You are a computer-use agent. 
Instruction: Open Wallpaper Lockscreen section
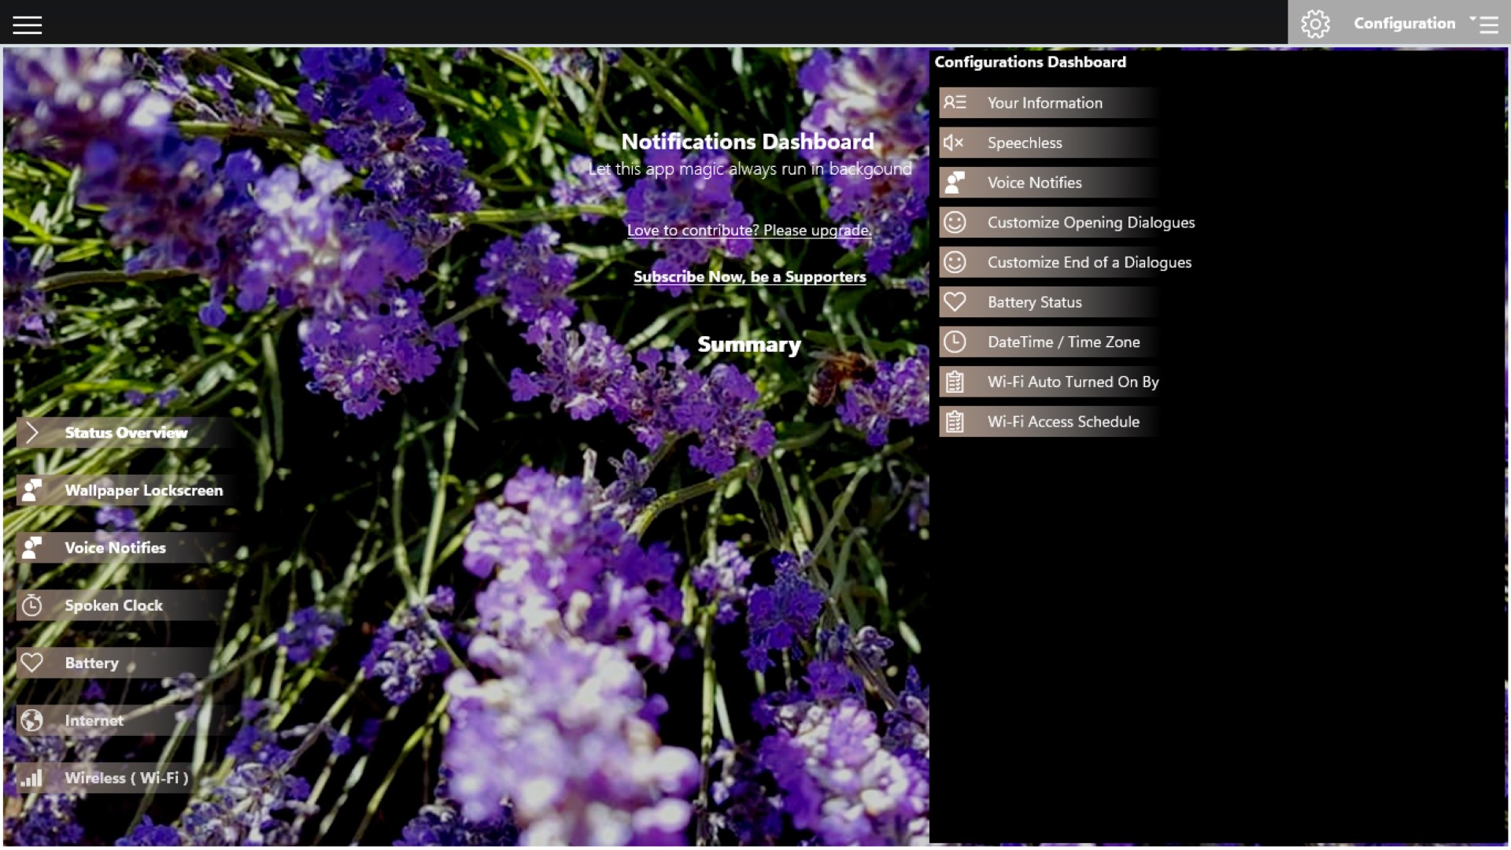coord(143,490)
